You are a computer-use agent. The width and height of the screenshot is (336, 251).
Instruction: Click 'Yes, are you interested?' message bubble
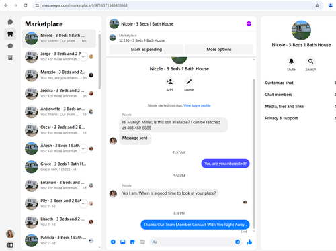225,164
